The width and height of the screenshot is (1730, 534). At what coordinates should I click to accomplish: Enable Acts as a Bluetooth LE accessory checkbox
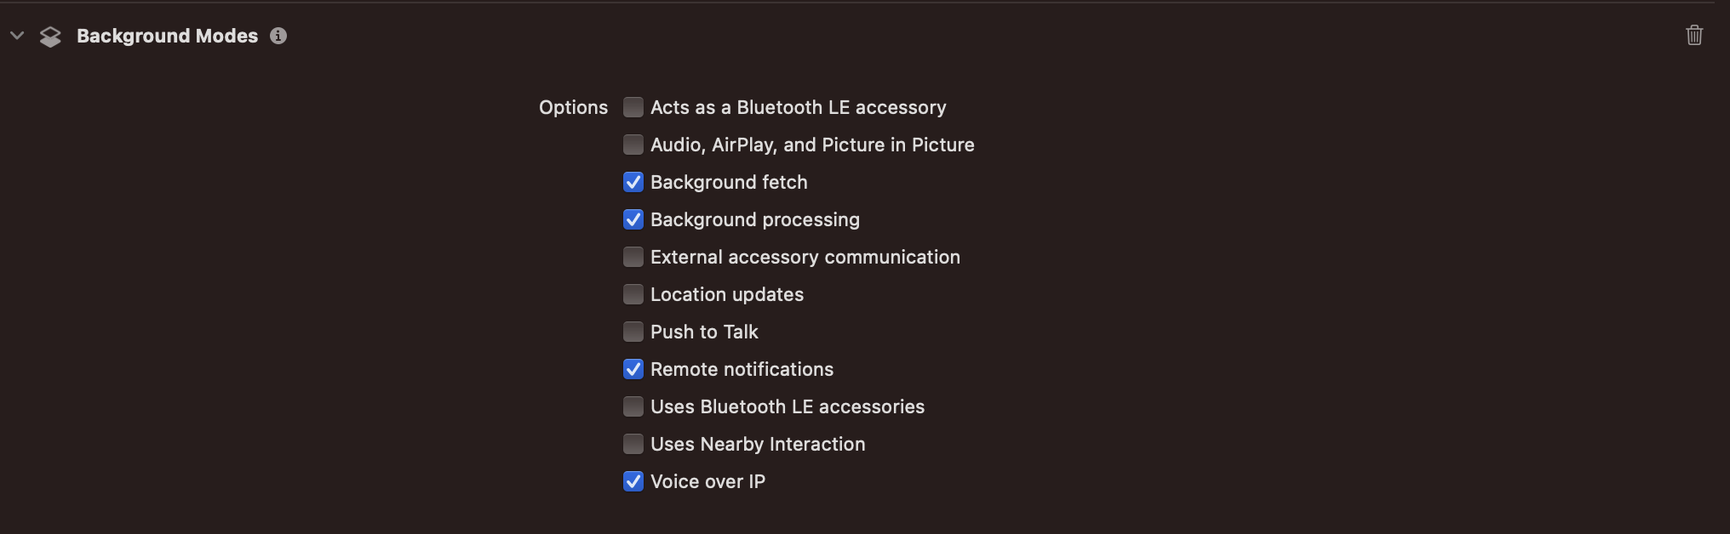[633, 107]
